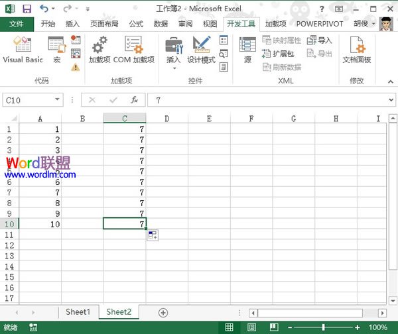Image resolution: width=398 pixels, height=334 pixels.
Task: Click the formula bar Enter checkmark
Action: pos(113,100)
